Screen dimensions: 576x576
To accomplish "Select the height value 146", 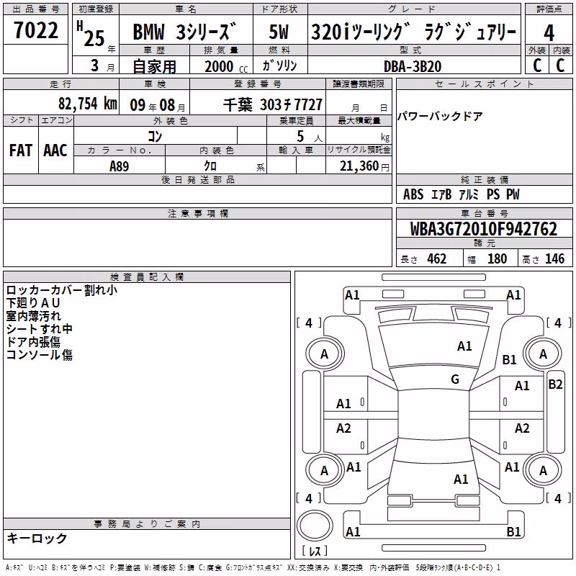I will tap(554, 259).
